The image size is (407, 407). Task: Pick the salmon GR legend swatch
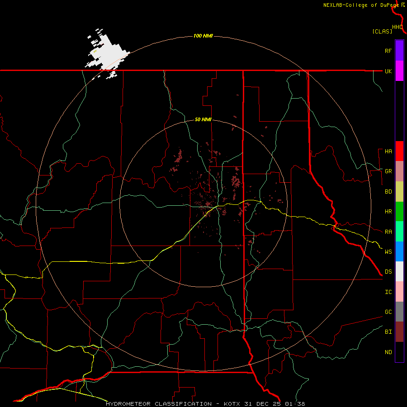coord(399,171)
